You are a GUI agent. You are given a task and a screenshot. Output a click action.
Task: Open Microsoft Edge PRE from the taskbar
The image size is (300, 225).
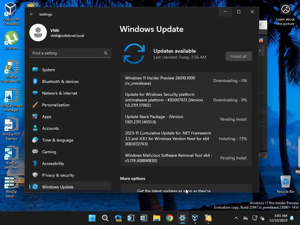coord(118,218)
